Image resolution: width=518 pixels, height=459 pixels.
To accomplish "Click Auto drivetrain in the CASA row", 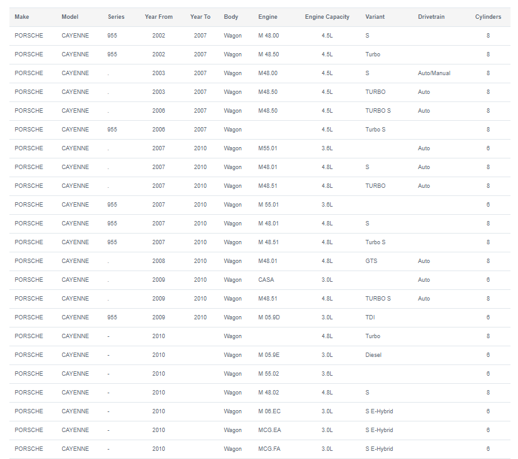I will 424,280.
